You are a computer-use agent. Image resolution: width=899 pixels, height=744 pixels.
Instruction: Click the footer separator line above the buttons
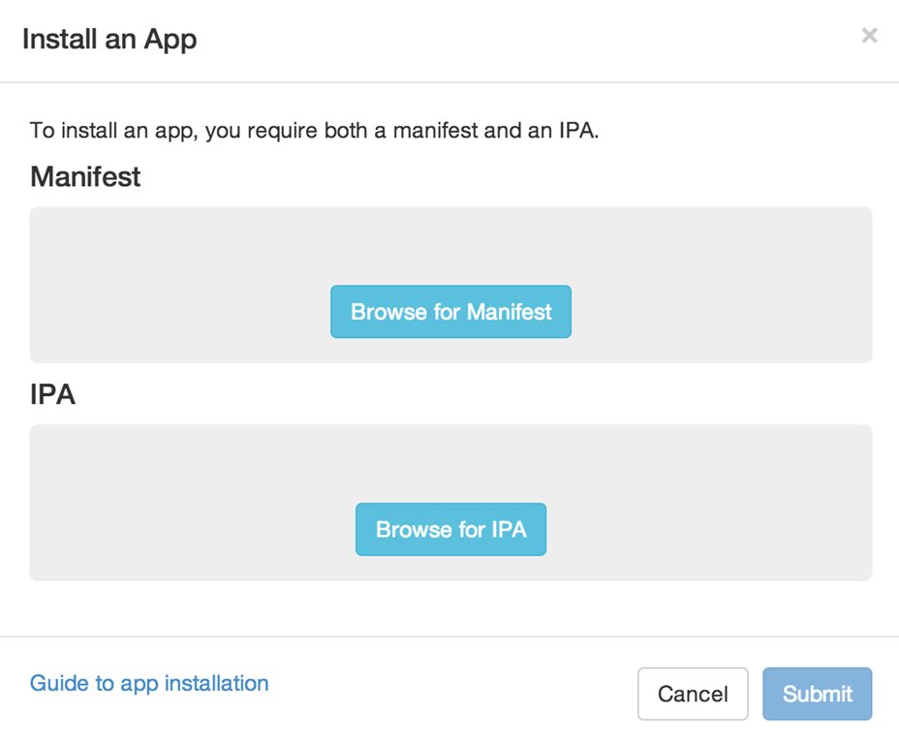tap(449, 636)
